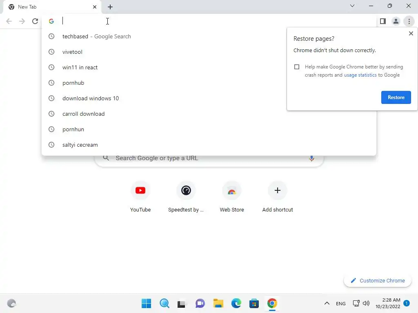Click the clock icon beside carroll download
The image size is (418, 313).
(x=51, y=114)
